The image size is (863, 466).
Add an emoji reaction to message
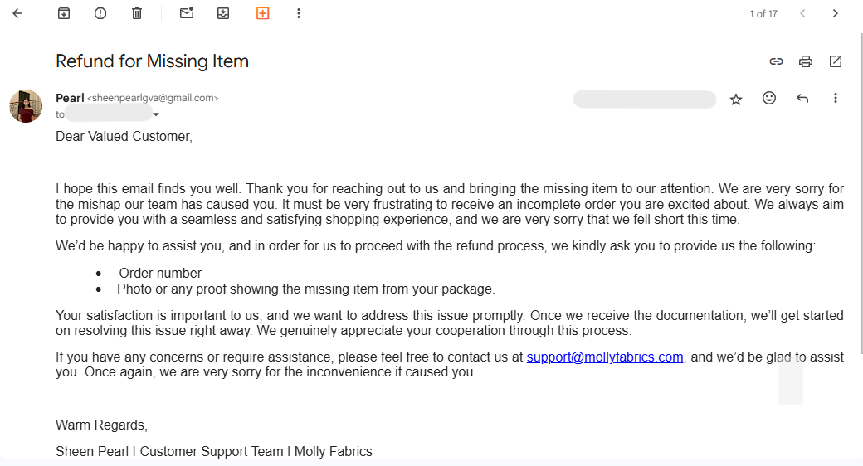769,99
